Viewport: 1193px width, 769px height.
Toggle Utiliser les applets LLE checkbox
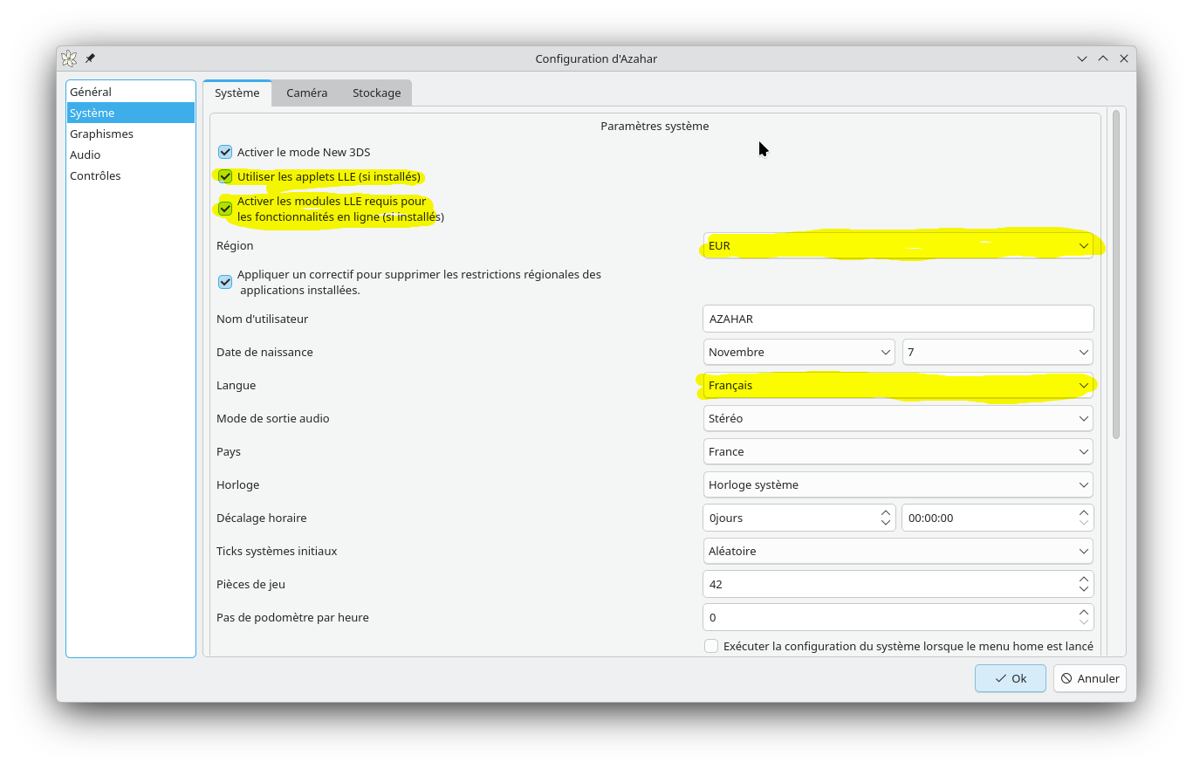coord(225,176)
